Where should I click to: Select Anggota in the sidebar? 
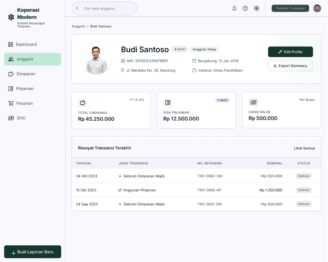coord(33,59)
